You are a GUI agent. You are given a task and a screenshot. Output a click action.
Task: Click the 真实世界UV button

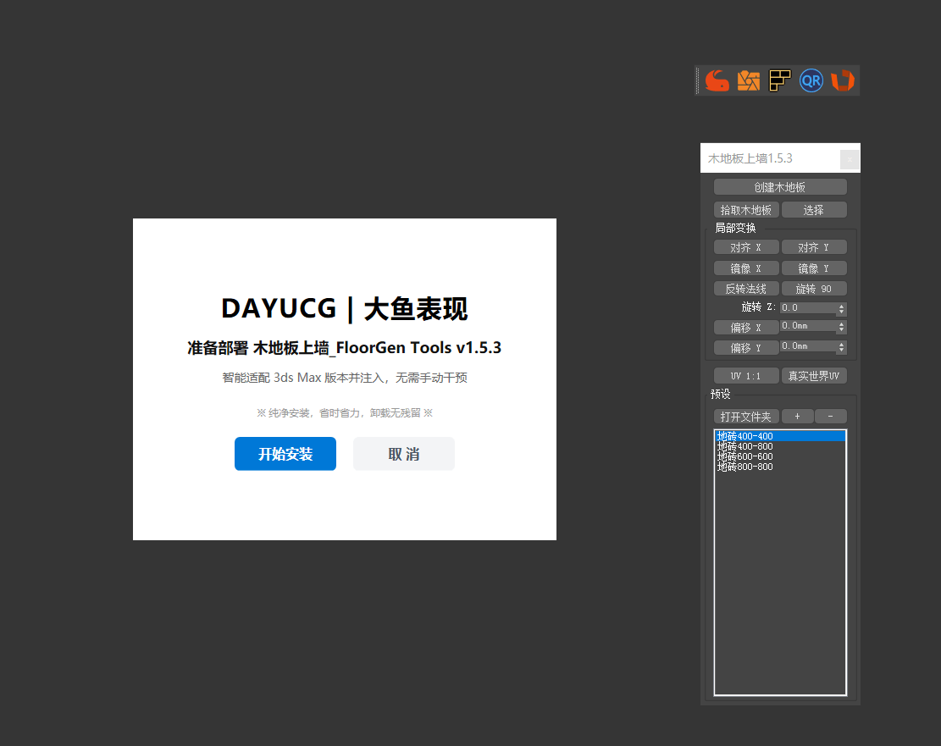click(x=814, y=376)
